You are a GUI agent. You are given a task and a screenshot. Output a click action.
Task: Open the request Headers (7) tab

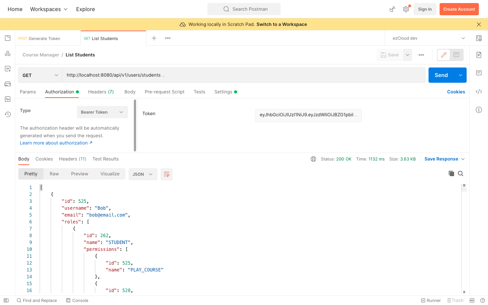[x=101, y=92]
